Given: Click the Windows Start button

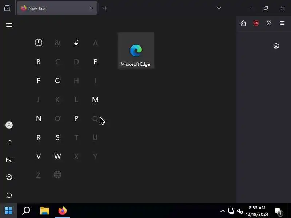Looking at the screenshot, I should (8, 211).
